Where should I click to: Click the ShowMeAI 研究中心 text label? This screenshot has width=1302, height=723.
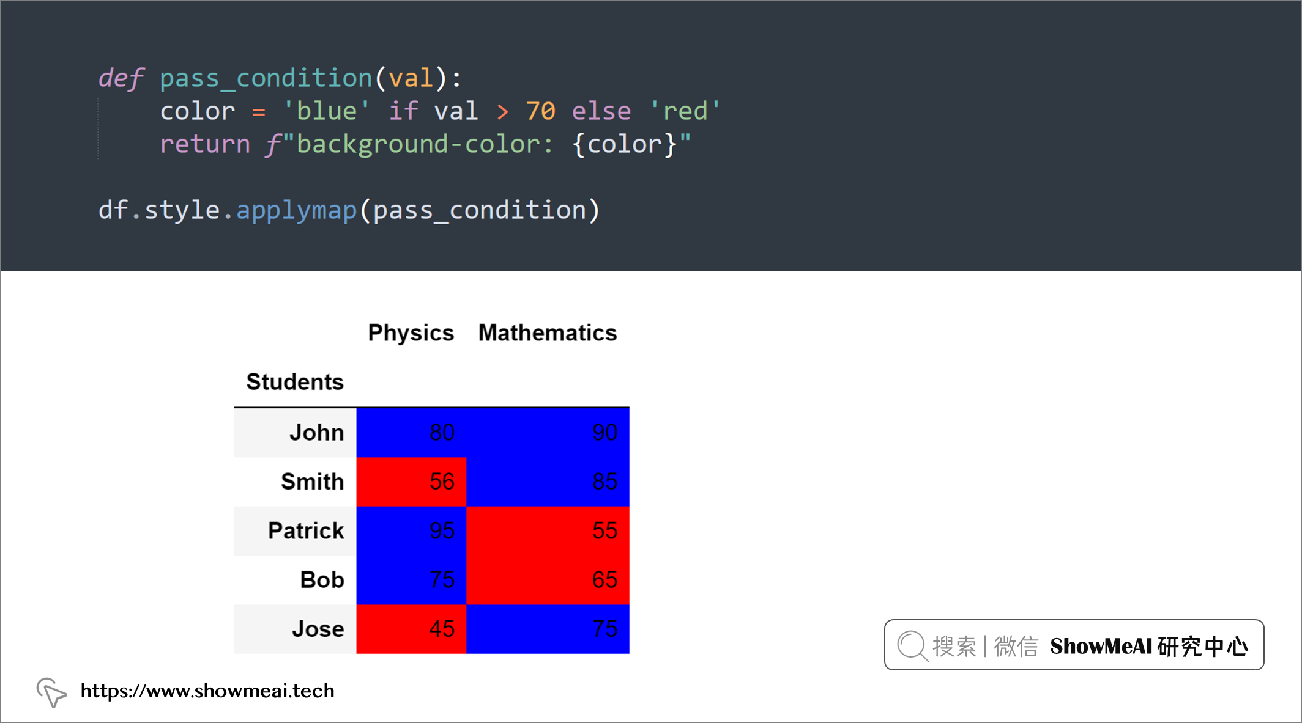point(1150,646)
